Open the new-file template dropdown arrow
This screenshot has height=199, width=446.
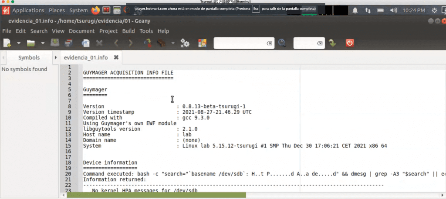click(19, 43)
